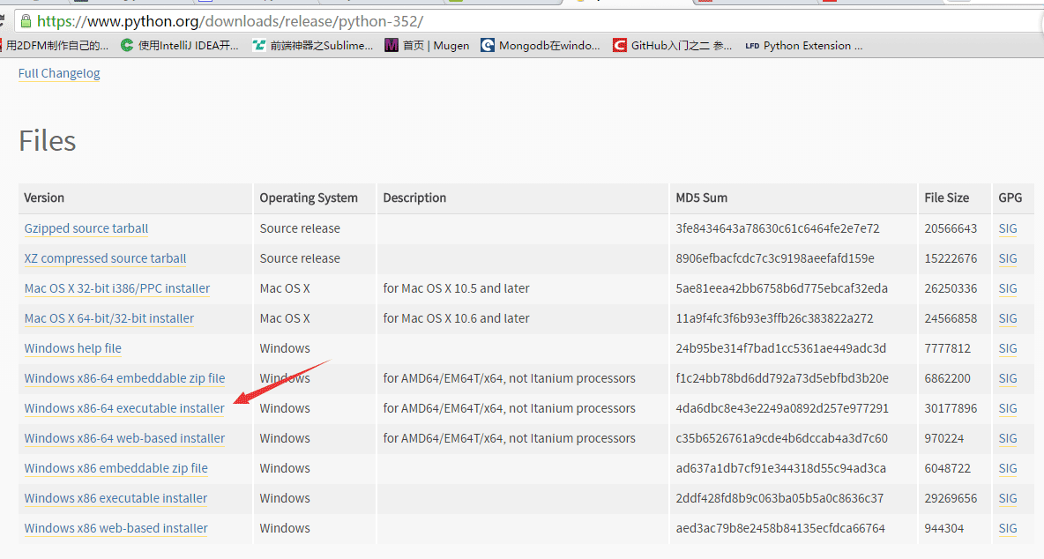The width and height of the screenshot is (1044, 559).
Task: Open SIG link for Windows x86 web-based installer
Action: (1007, 528)
